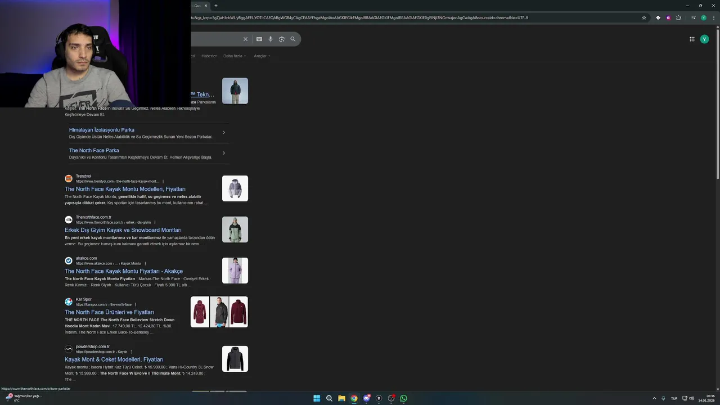Search by image with the lens icon
Image resolution: width=720 pixels, height=405 pixels.
coord(282,39)
